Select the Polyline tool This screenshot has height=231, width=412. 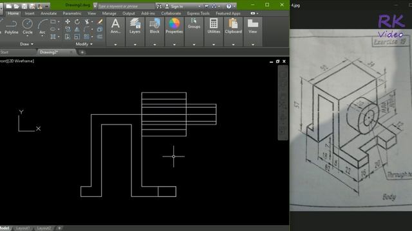pos(12,27)
